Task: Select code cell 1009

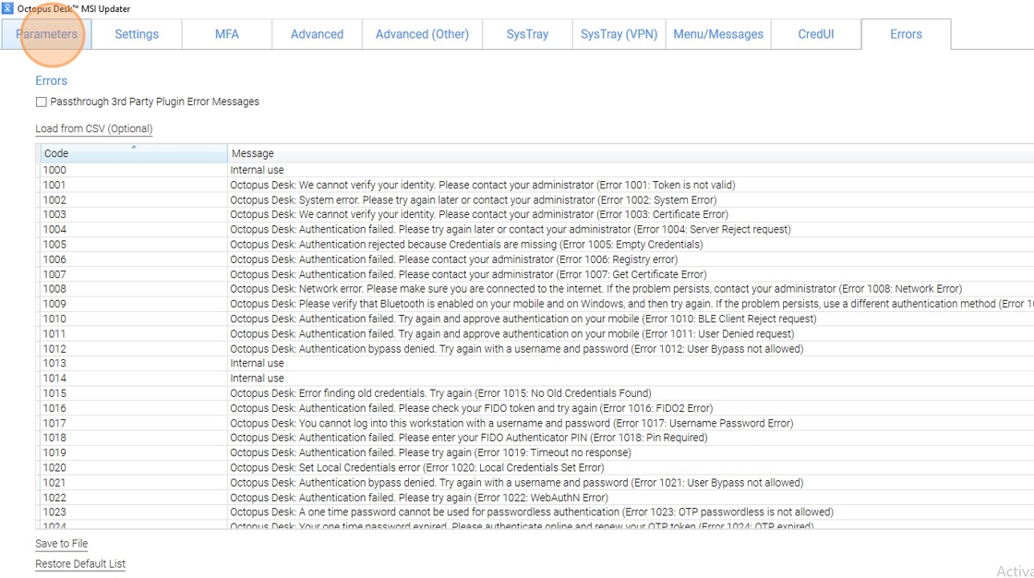Action: 132,304
